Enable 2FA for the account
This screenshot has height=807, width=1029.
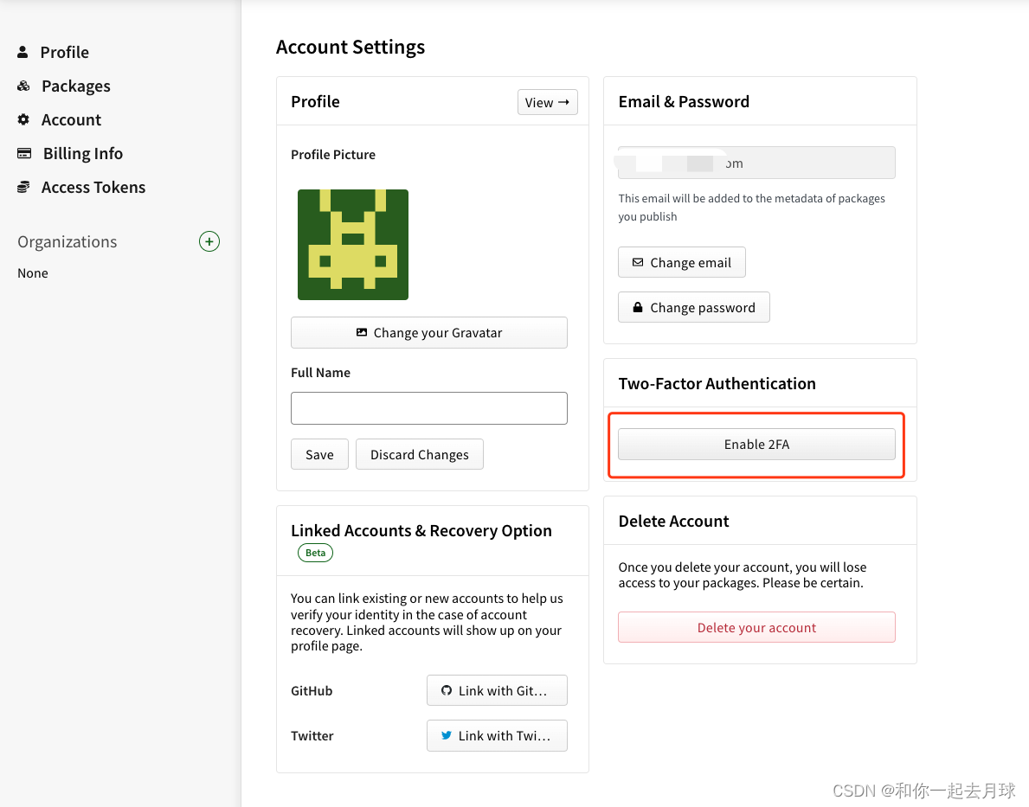[756, 444]
